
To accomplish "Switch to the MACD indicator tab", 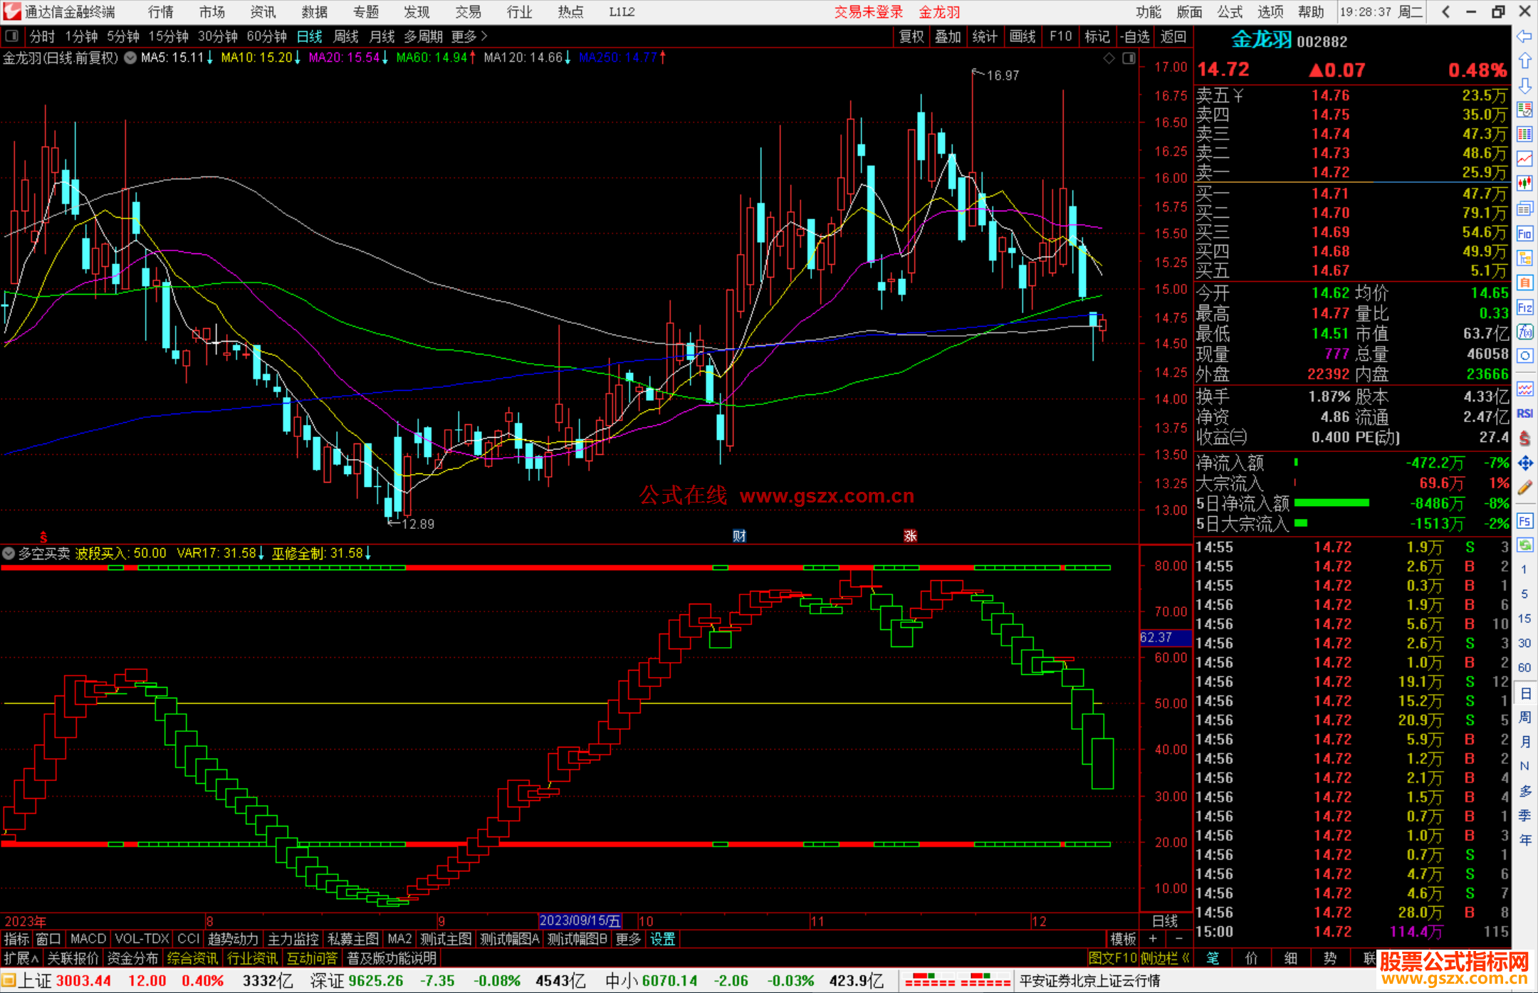I will pos(88,939).
